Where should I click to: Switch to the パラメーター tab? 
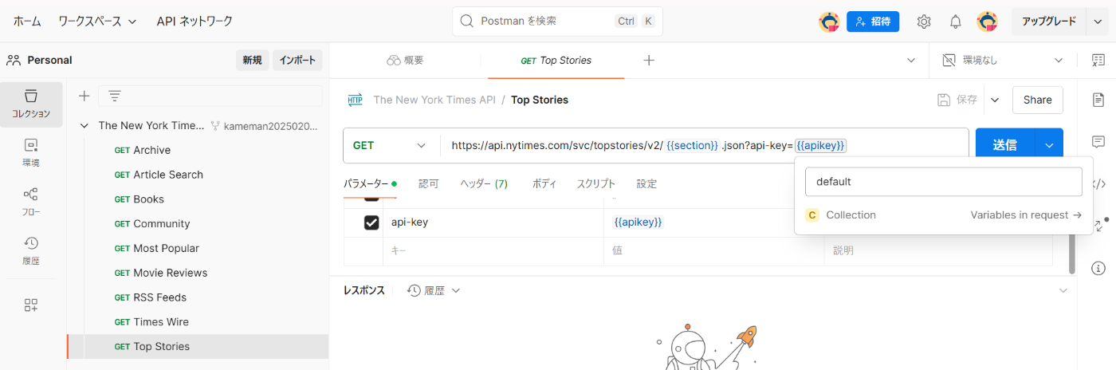coord(370,183)
